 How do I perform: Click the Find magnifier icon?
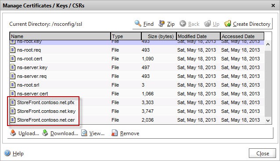[138, 23]
